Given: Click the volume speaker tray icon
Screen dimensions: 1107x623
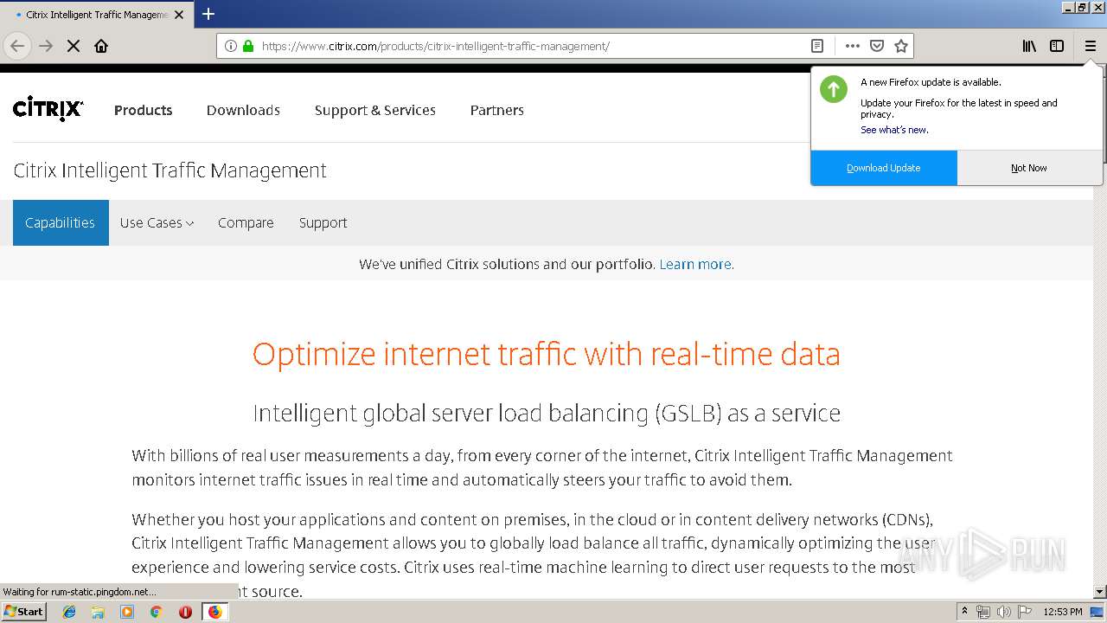Looking at the screenshot, I should point(1003,612).
